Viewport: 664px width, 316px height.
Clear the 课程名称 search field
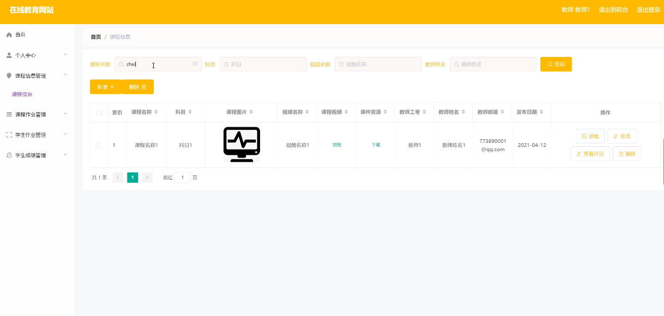click(195, 64)
